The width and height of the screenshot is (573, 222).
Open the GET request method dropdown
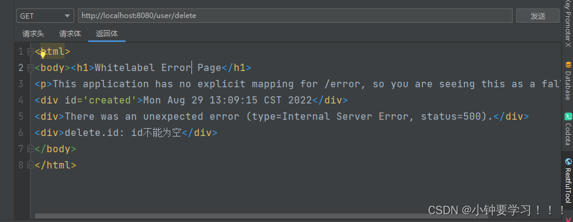[x=45, y=16]
